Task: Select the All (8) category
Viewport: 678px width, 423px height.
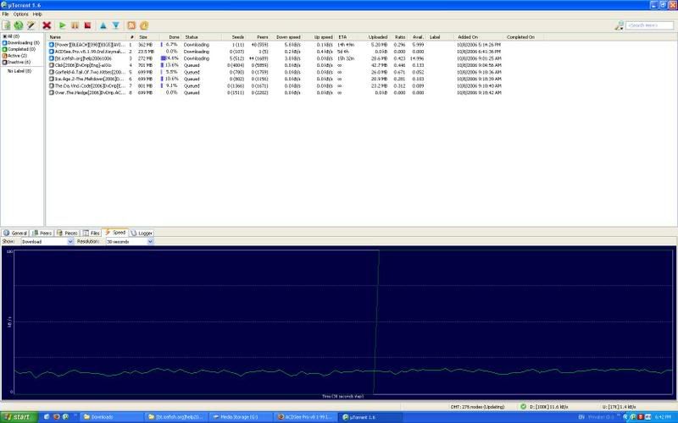Action: (11, 36)
